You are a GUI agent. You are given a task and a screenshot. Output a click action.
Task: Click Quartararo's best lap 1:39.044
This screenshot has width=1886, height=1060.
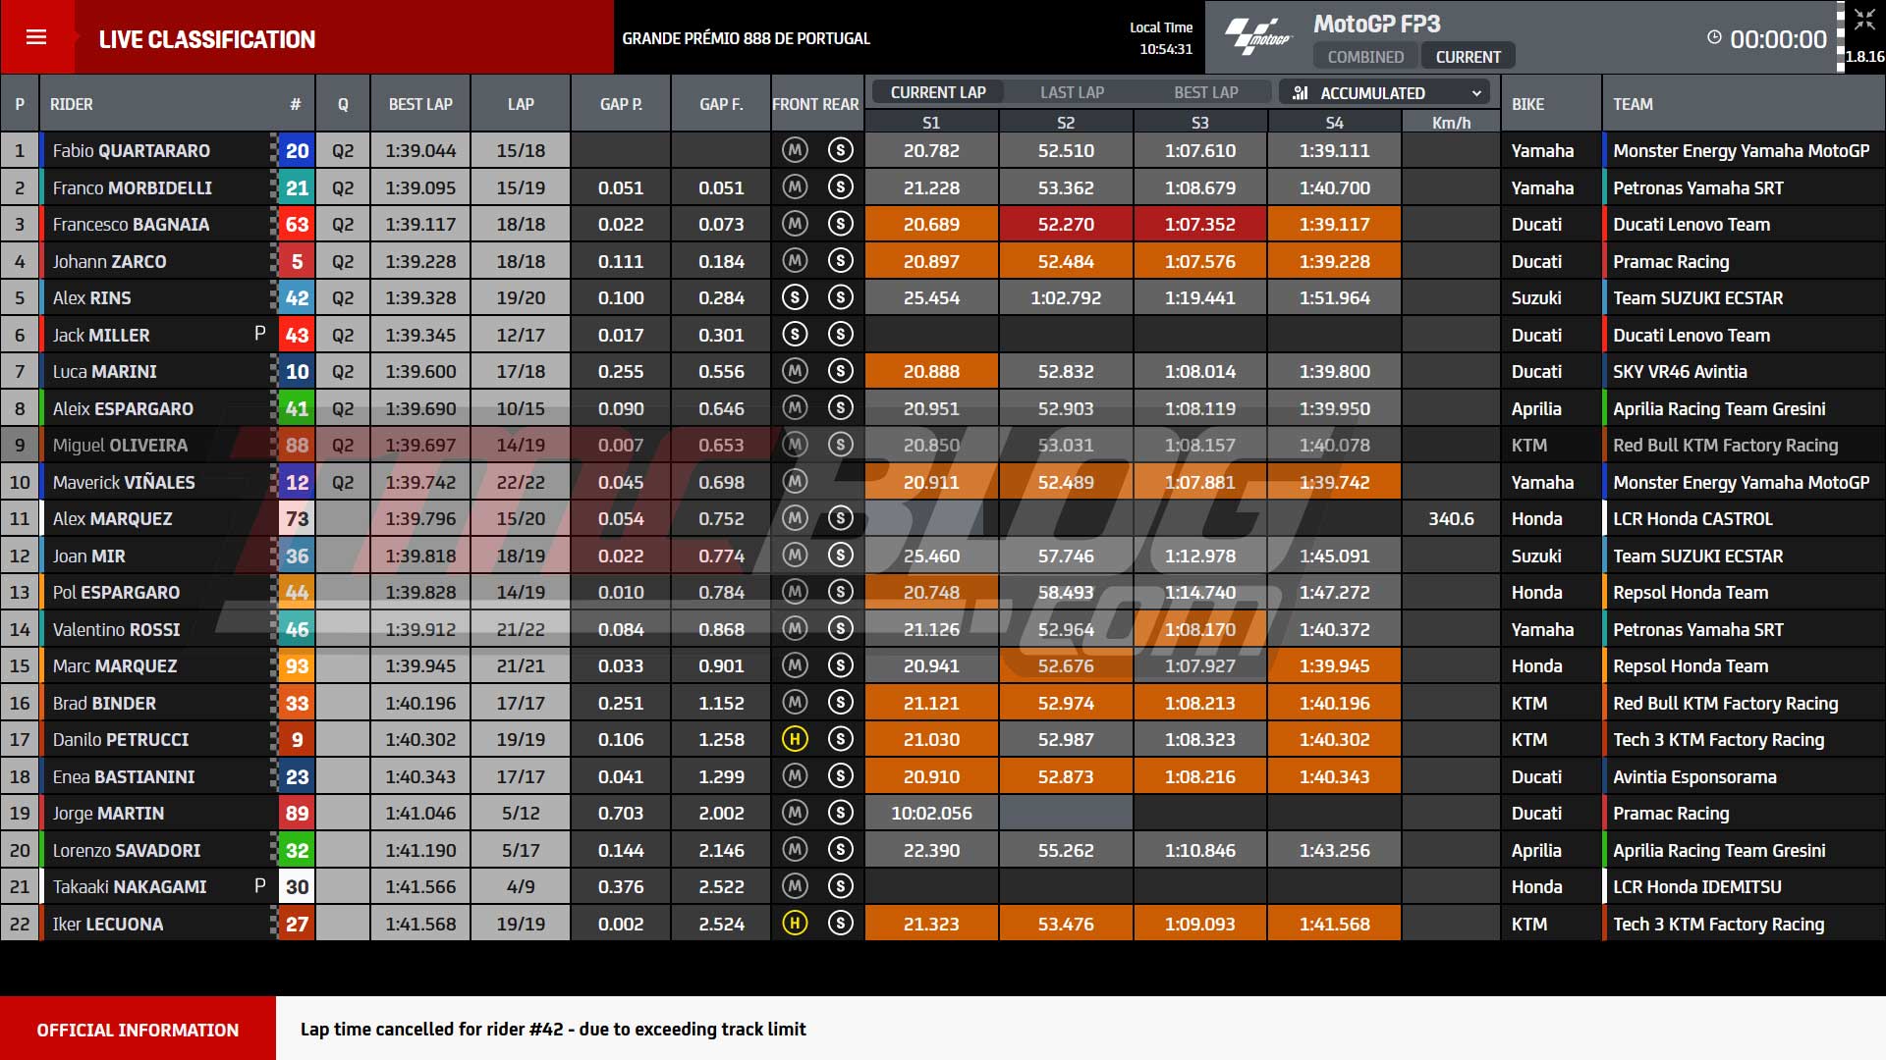[420, 150]
